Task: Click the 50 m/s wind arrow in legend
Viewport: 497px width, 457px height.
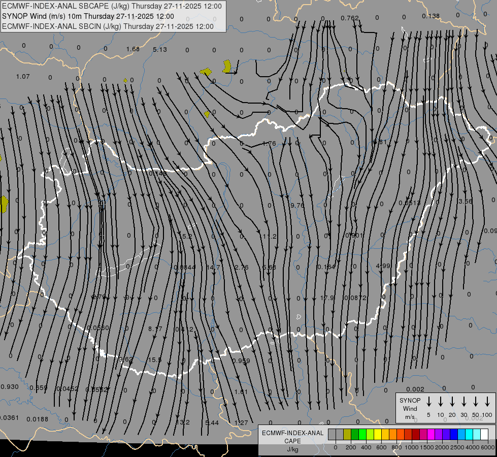Action: (x=476, y=402)
